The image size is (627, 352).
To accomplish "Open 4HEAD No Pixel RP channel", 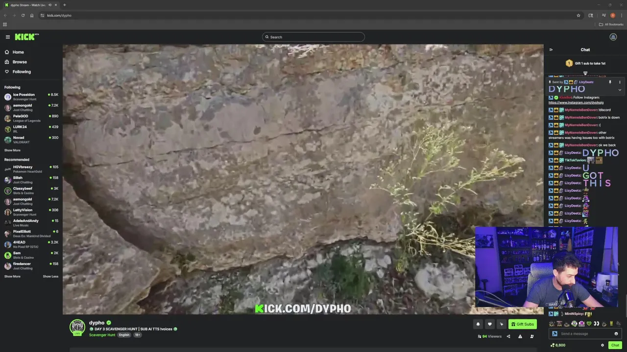I will pyautogui.click(x=31, y=244).
